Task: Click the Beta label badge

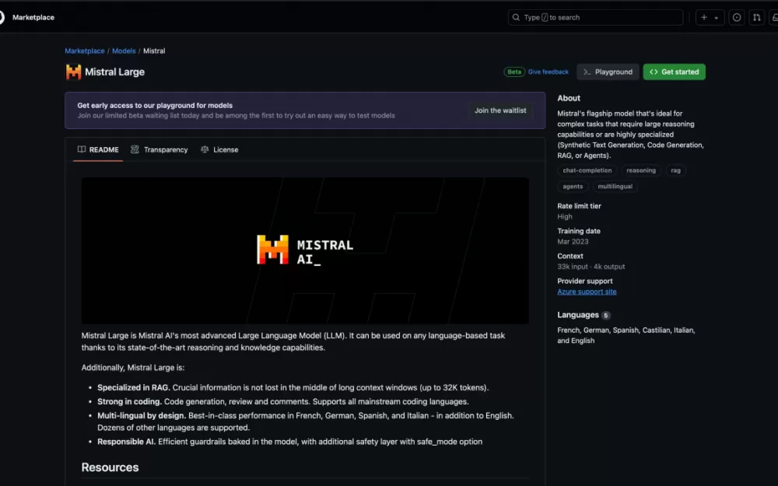Action: [x=514, y=72]
